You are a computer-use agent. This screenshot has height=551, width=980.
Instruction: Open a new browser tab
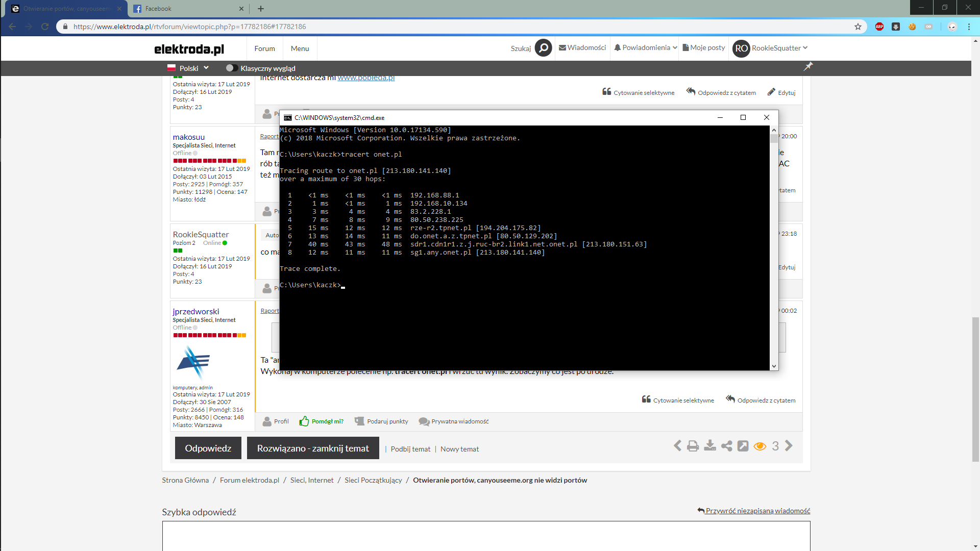(x=261, y=9)
